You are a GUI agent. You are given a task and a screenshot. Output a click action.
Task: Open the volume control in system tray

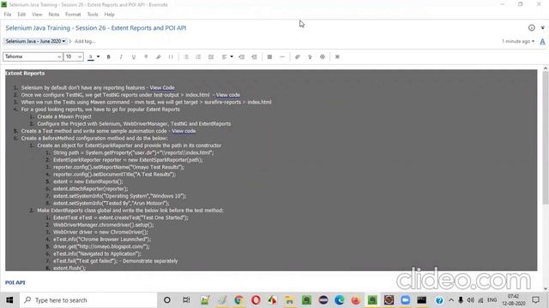tap(471, 300)
